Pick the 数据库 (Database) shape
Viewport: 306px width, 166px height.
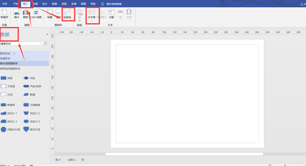(3, 105)
